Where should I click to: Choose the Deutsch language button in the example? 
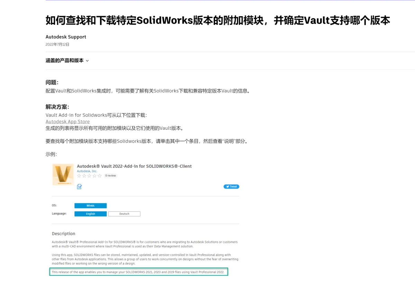point(124,214)
